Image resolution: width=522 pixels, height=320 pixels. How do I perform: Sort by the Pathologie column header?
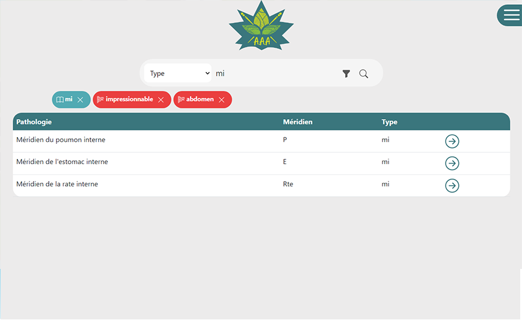tap(34, 122)
